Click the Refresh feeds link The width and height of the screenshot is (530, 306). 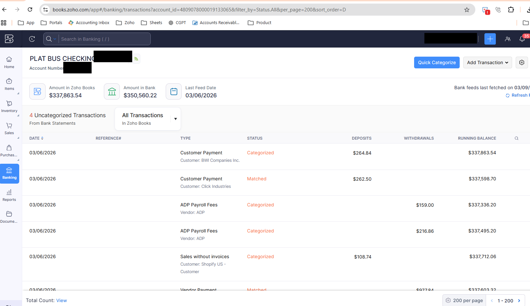[x=518, y=95]
